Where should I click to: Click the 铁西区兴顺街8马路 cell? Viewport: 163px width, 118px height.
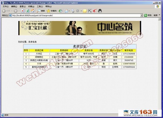coord(39,60)
